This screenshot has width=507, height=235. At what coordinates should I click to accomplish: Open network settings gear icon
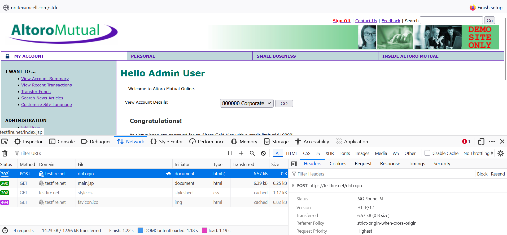tap(501, 153)
